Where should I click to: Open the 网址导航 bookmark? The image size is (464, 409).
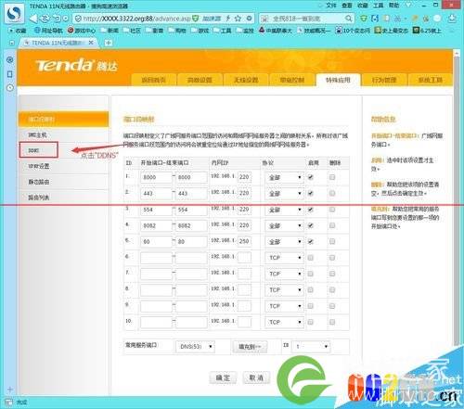[x=48, y=31]
